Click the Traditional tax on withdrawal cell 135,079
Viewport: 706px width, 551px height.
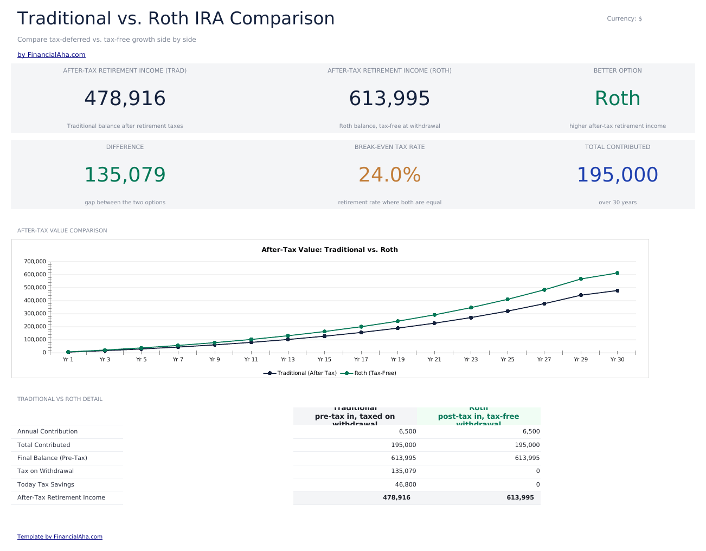[355, 471]
